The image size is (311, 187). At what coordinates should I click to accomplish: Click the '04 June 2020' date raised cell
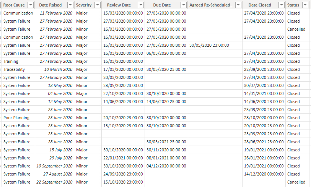point(55,93)
